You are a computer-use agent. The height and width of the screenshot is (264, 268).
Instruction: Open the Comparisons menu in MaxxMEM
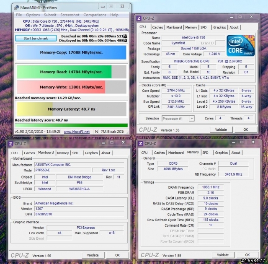coord(95,15)
